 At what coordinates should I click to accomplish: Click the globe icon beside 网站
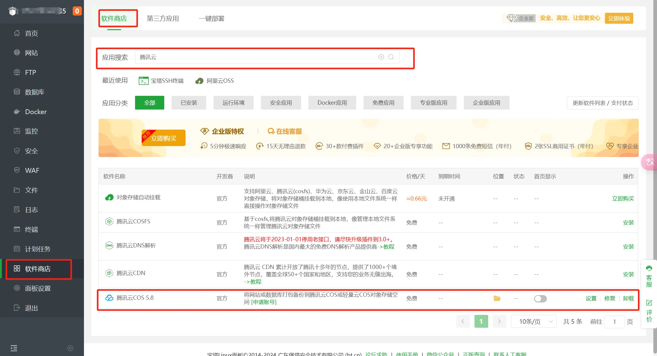pyautogui.click(x=17, y=52)
